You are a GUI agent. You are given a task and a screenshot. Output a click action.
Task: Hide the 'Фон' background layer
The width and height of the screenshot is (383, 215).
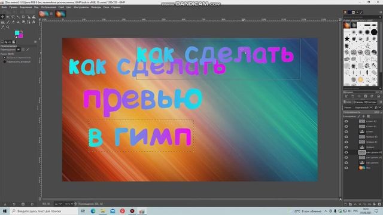click(346, 168)
